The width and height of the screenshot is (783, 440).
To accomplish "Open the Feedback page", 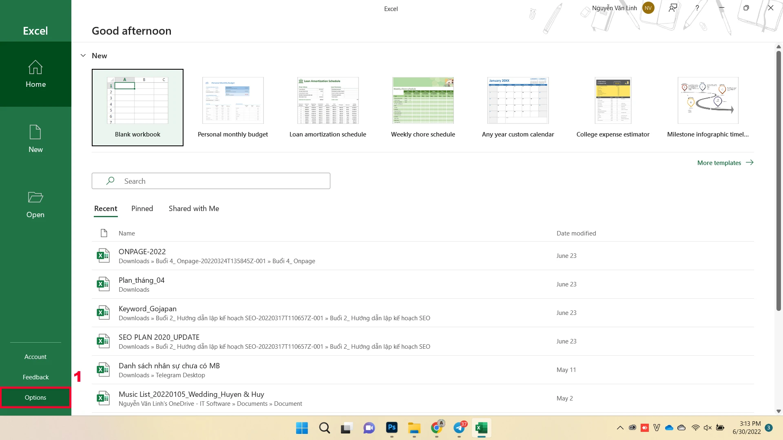I will [x=35, y=377].
